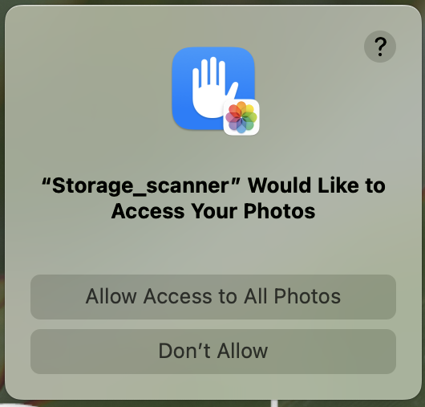Open help via the question mark button
The height and width of the screenshot is (407, 425).
[380, 47]
